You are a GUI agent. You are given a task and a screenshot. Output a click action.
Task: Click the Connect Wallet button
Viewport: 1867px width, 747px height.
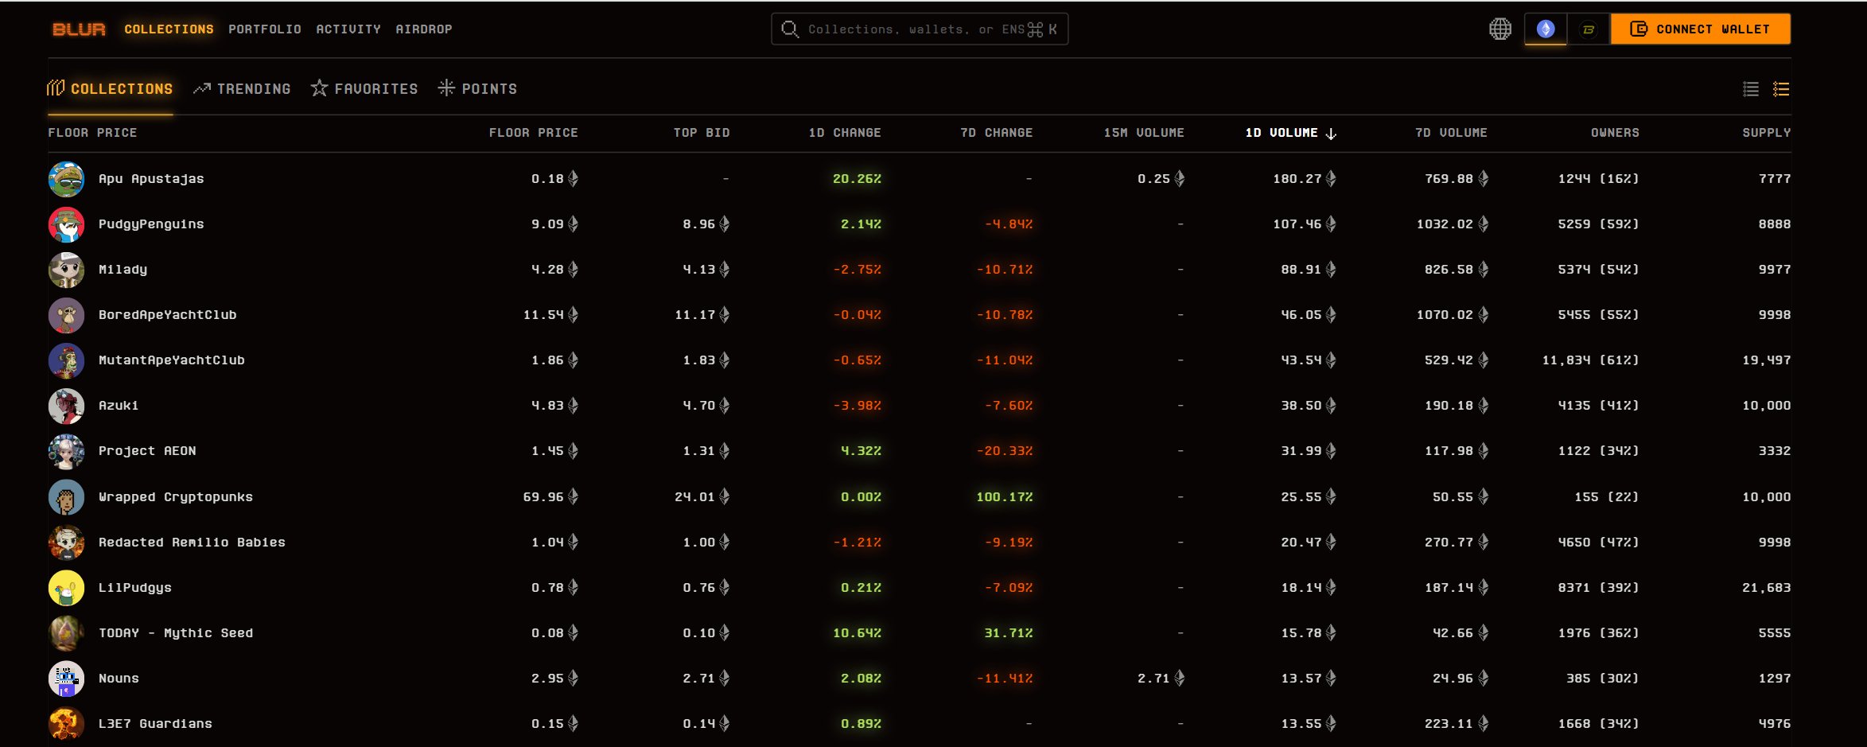[1700, 29]
